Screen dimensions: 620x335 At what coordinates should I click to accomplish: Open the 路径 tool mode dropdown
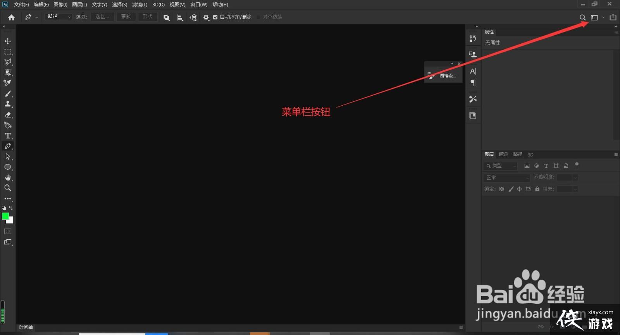[x=59, y=17]
